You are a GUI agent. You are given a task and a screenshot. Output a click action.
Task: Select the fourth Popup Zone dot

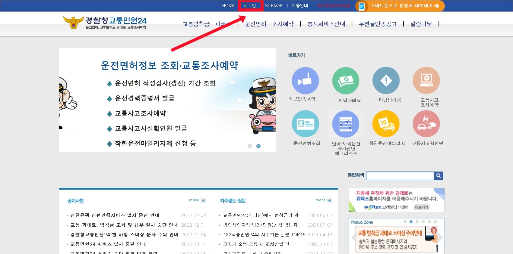point(423,222)
